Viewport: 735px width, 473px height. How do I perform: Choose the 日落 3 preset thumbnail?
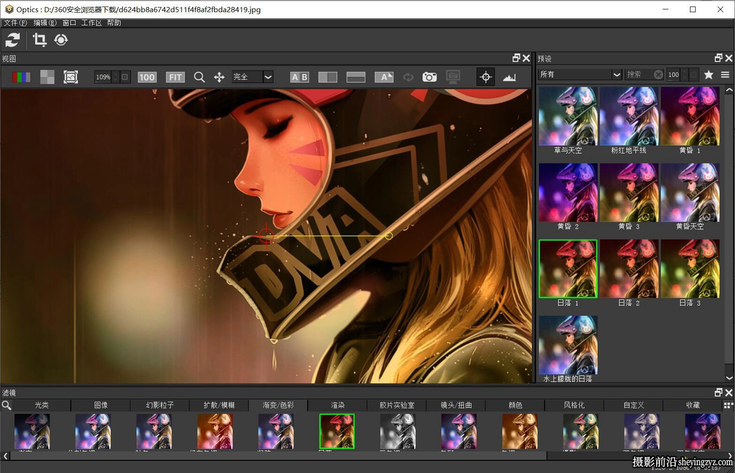pyautogui.click(x=690, y=268)
